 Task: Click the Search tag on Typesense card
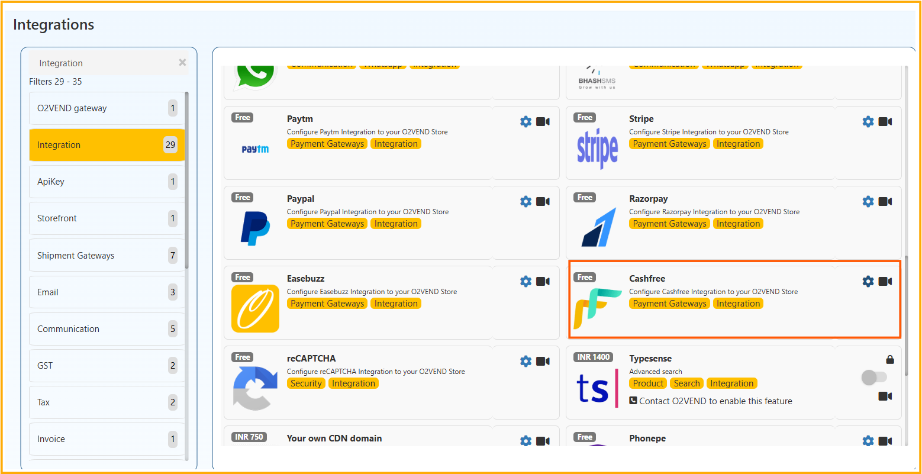point(686,383)
